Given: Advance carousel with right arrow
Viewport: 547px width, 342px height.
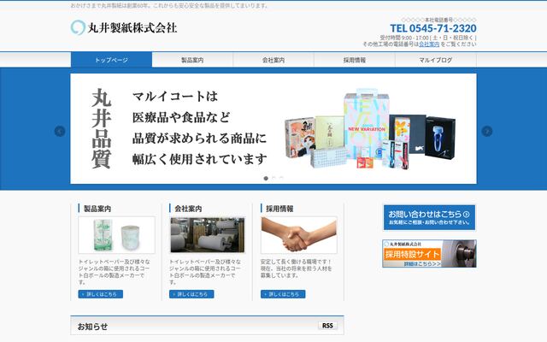Looking at the screenshot, I should point(487,131).
